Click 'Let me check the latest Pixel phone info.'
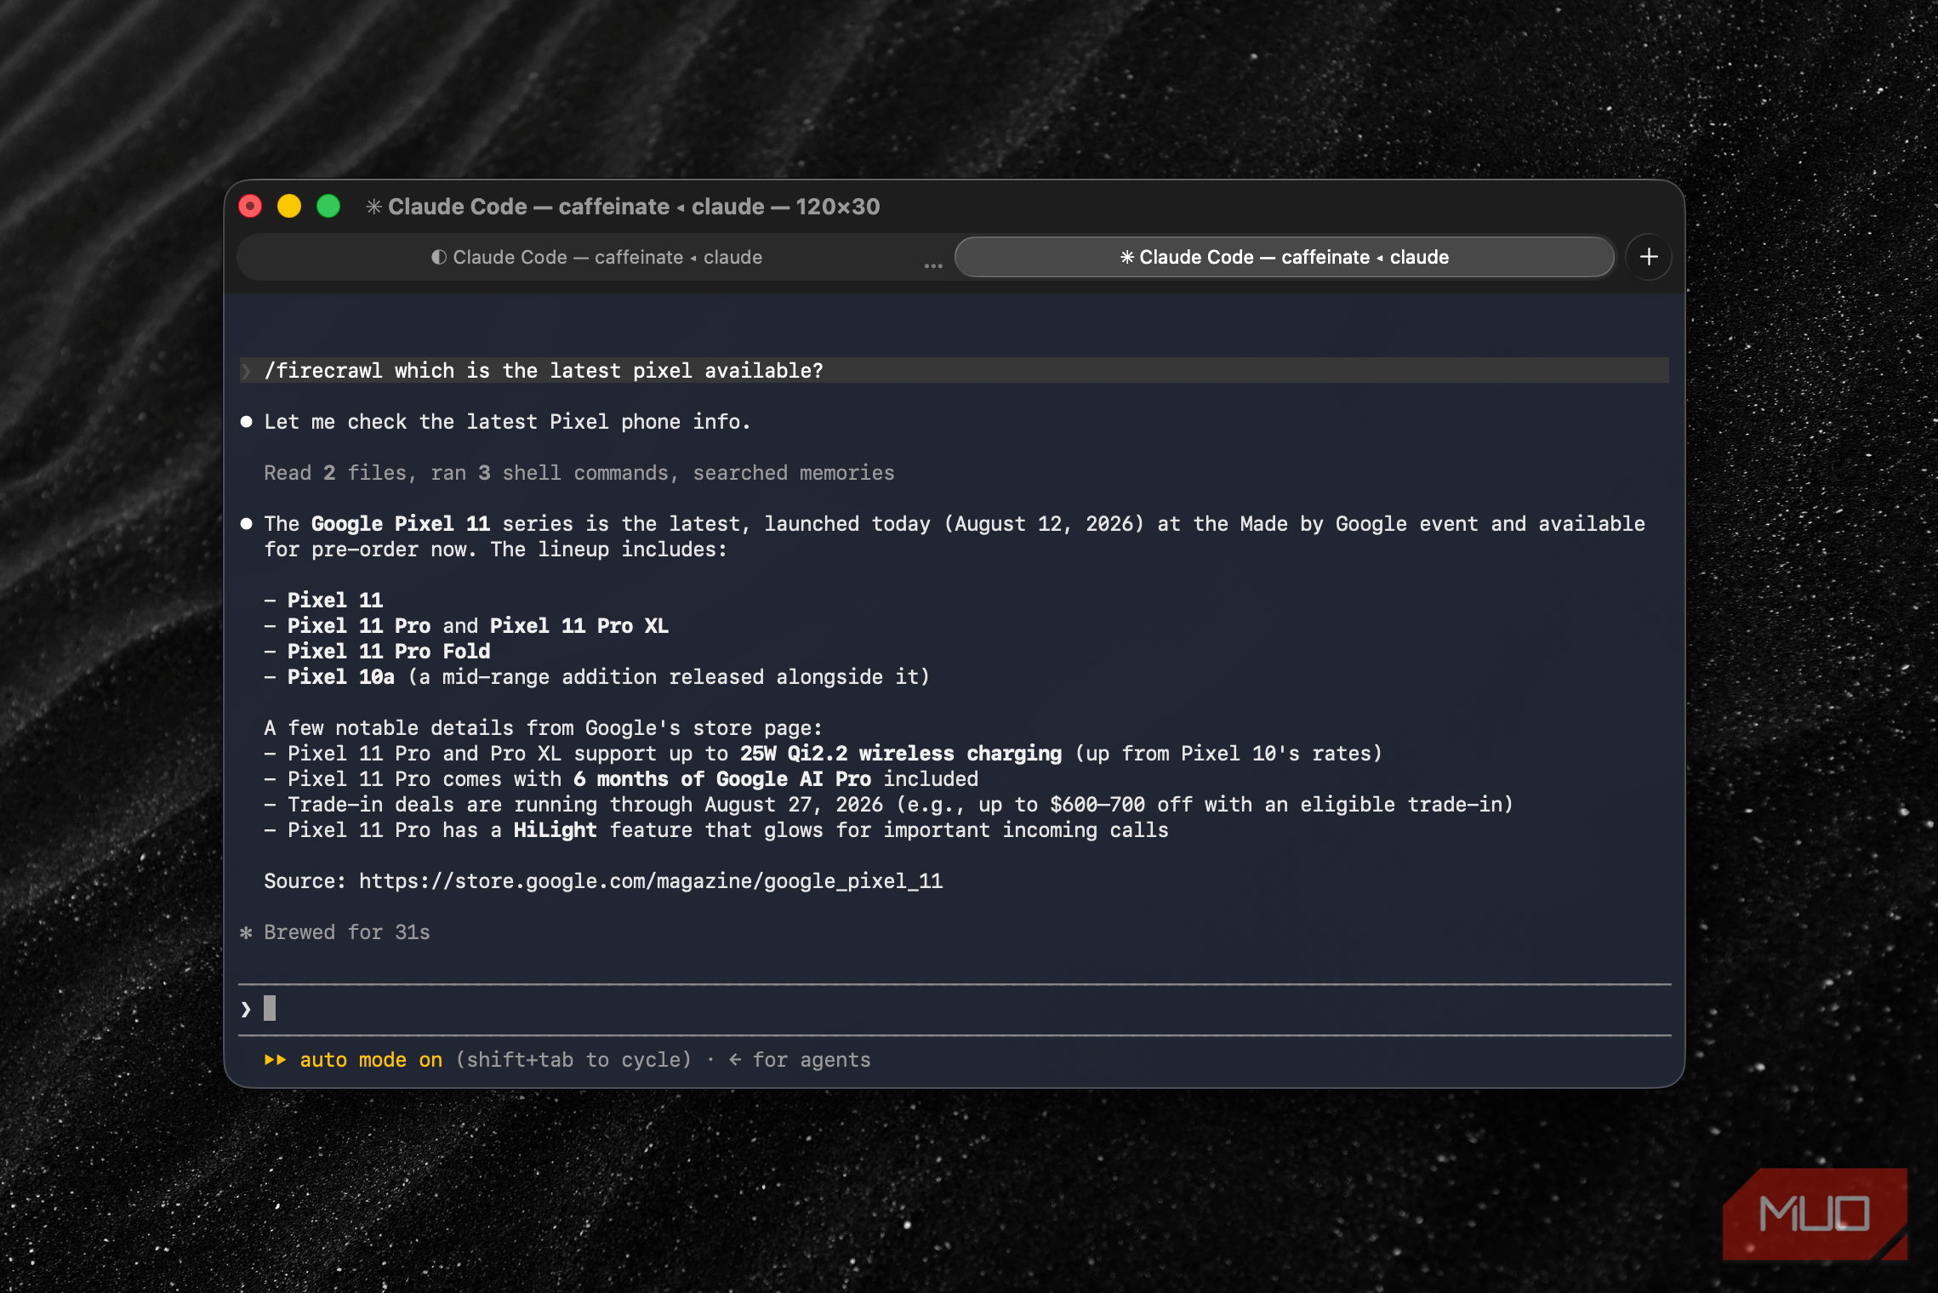The width and height of the screenshot is (1938, 1293). point(507,422)
